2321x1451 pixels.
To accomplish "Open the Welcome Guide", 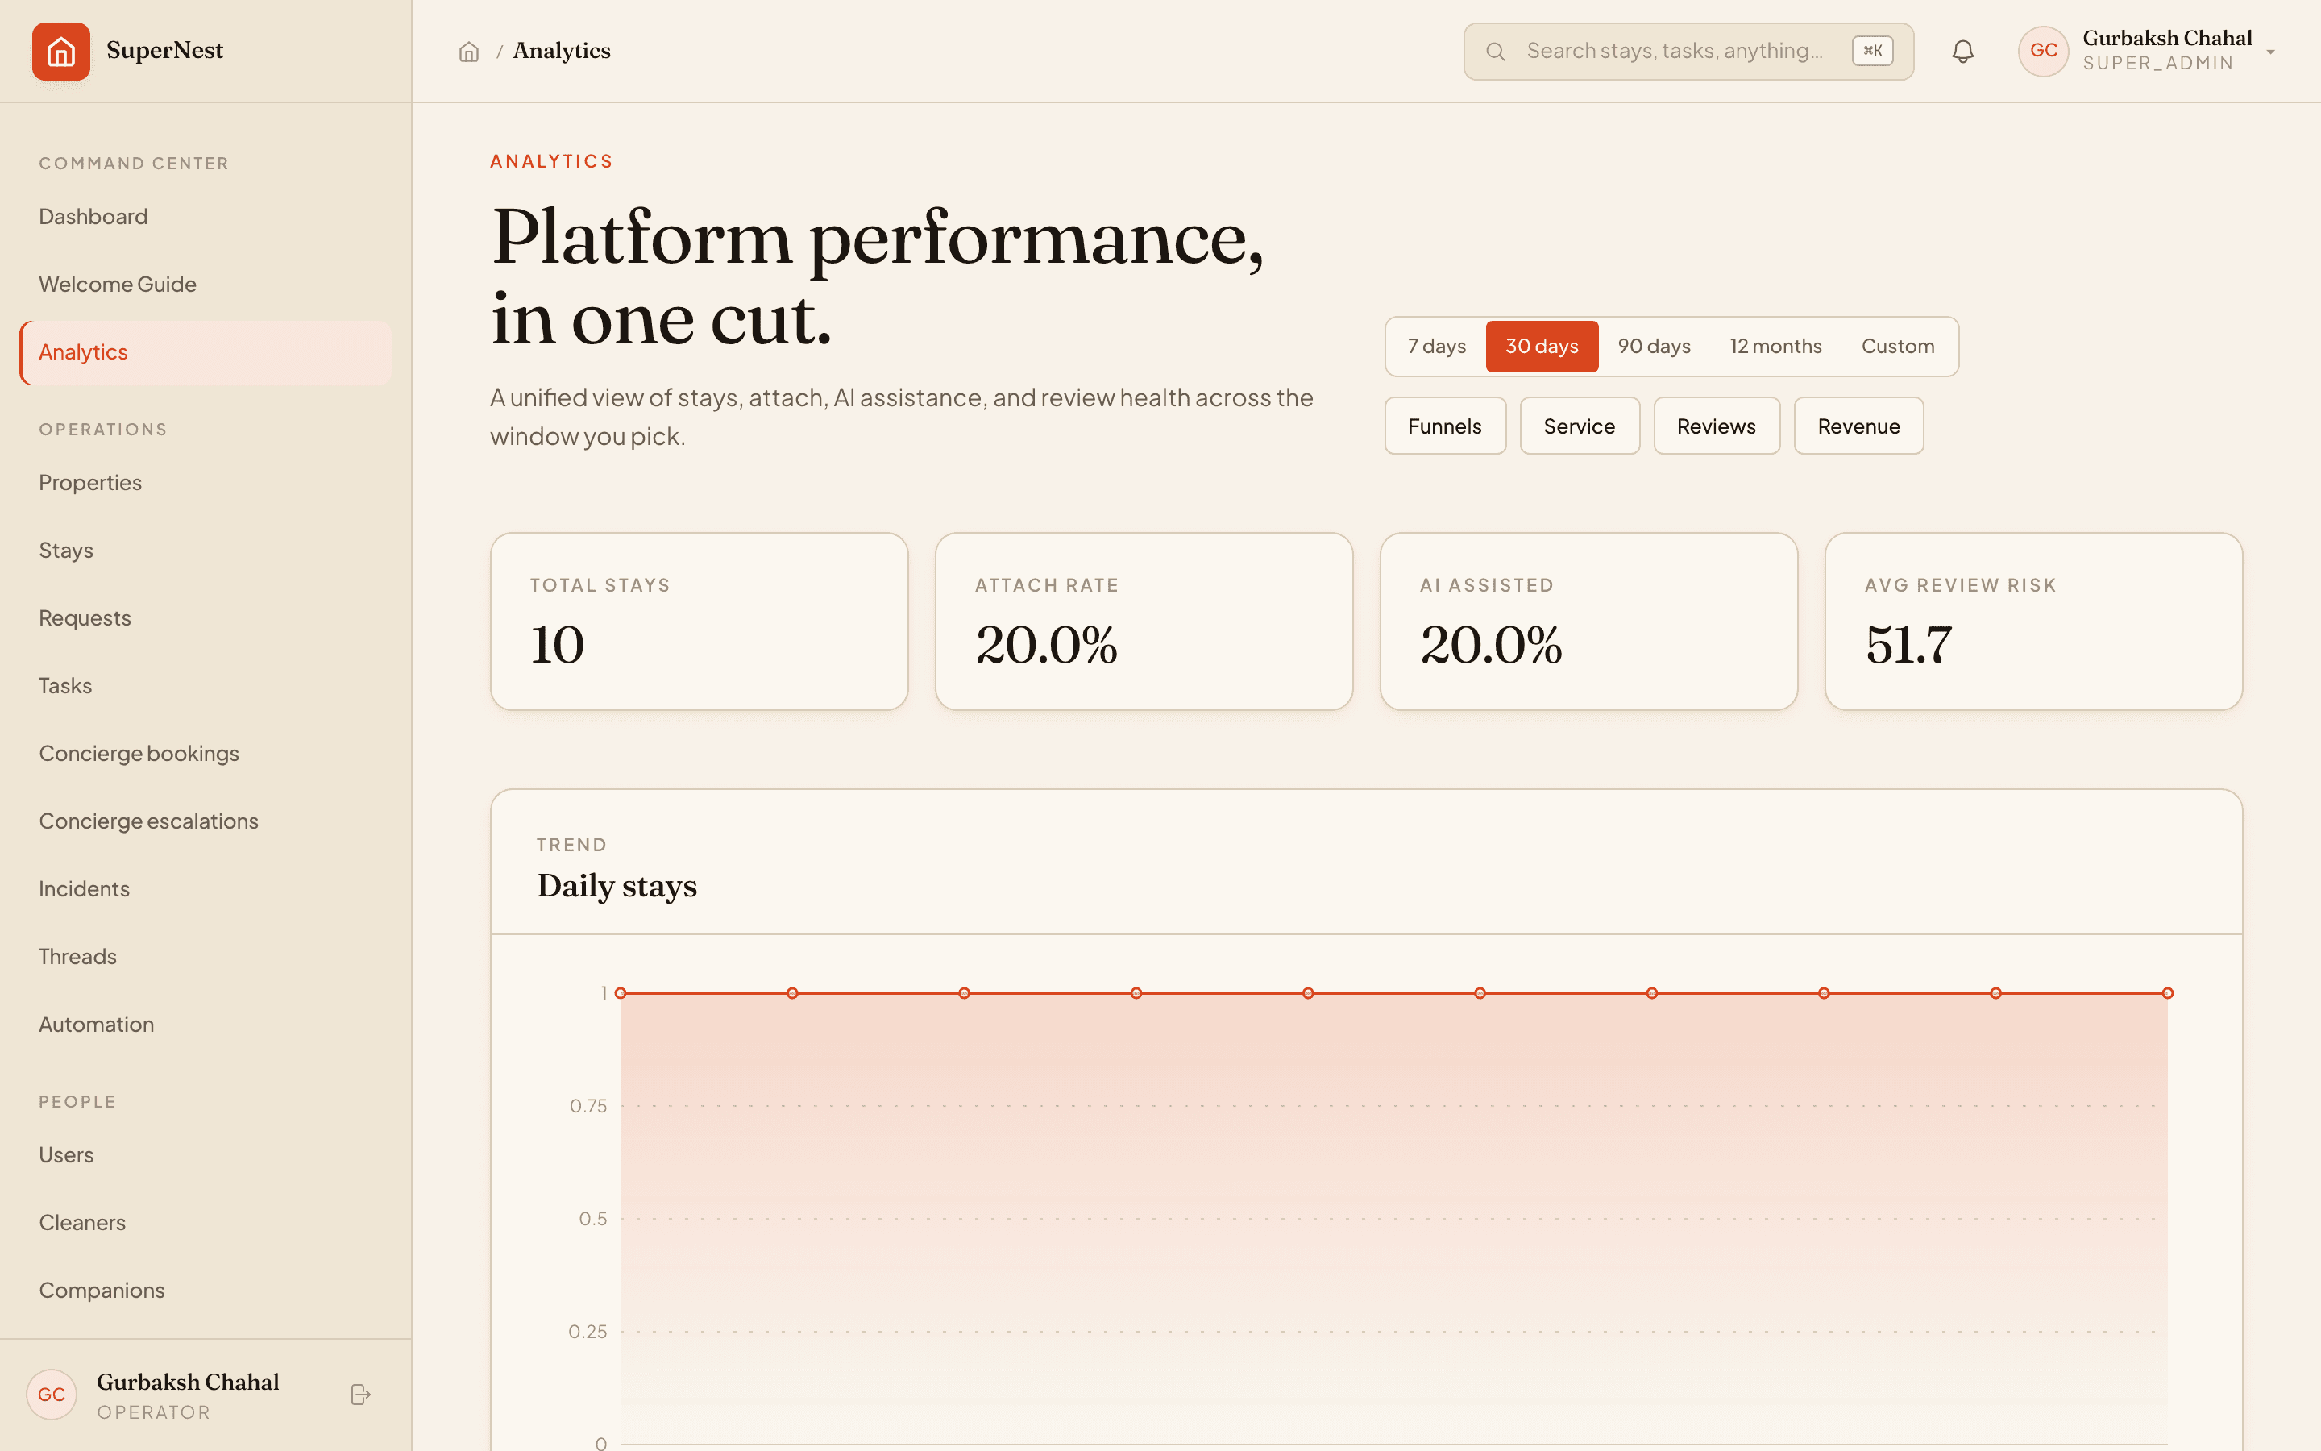I will click(206, 285).
